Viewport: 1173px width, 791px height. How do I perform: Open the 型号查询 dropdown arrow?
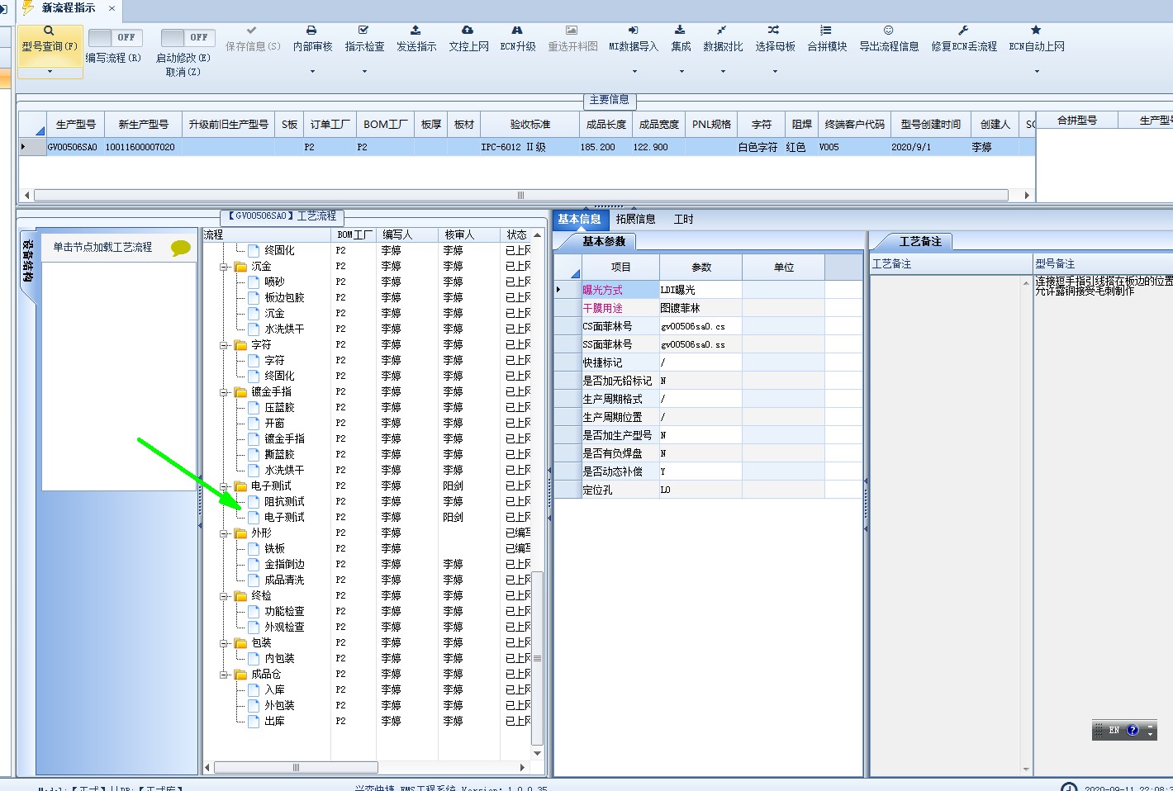coord(50,72)
